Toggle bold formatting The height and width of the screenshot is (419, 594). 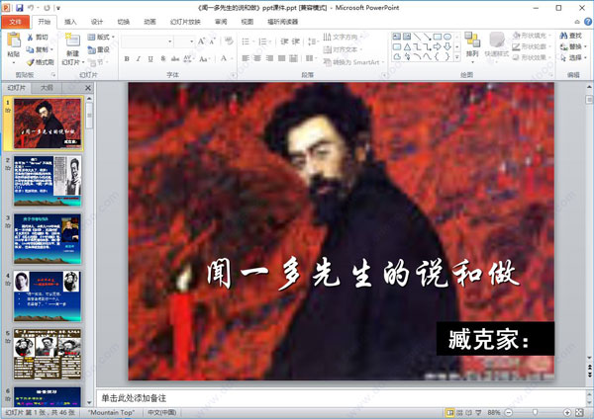click(x=127, y=58)
